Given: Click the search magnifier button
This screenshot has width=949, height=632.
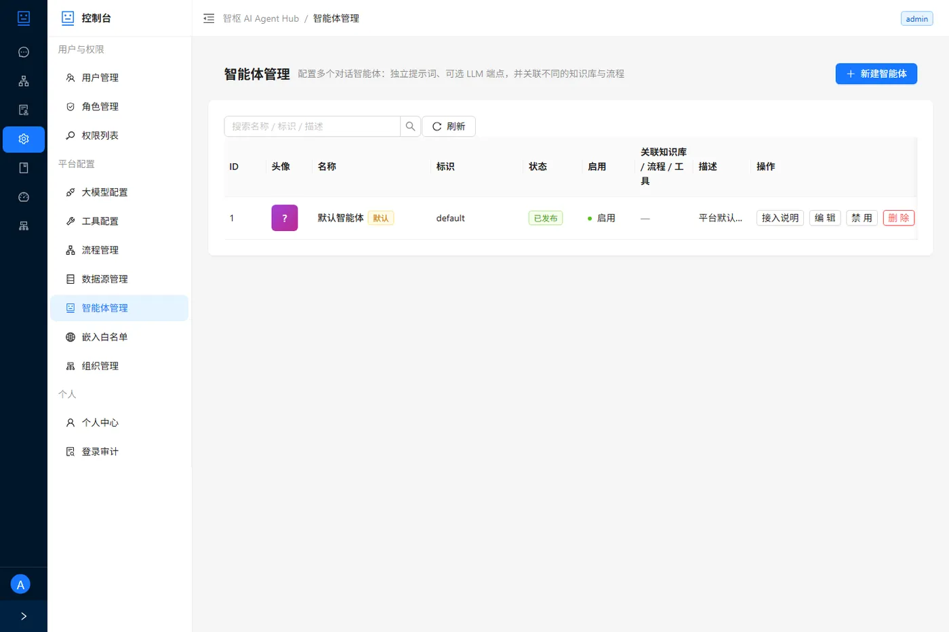Looking at the screenshot, I should [x=410, y=126].
